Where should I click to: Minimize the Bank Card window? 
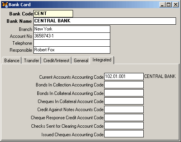click(162, 5)
